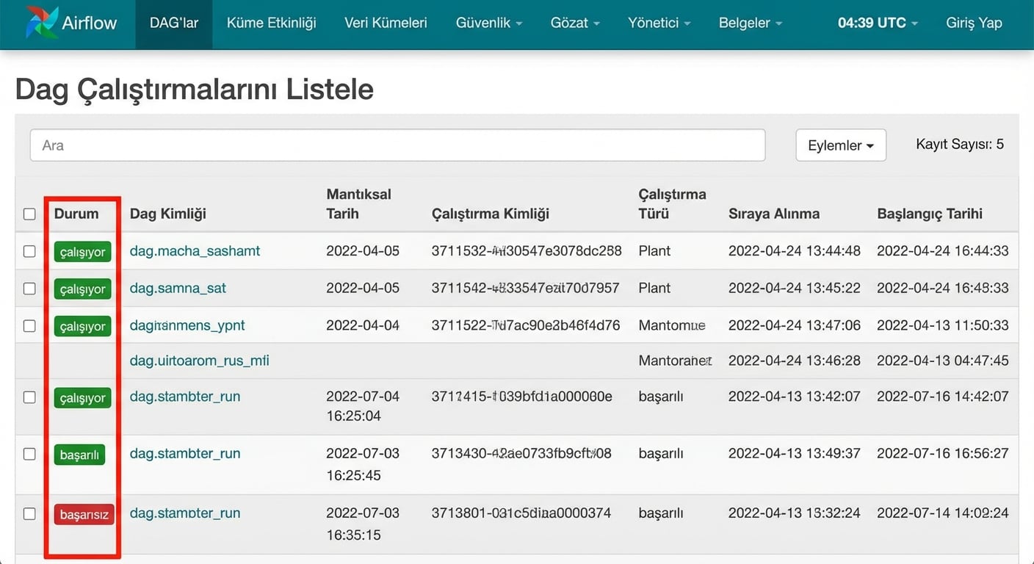Select the checkbox for başarısız run row
Image resolution: width=1034 pixels, height=564 pixels.
coord(29,514)
